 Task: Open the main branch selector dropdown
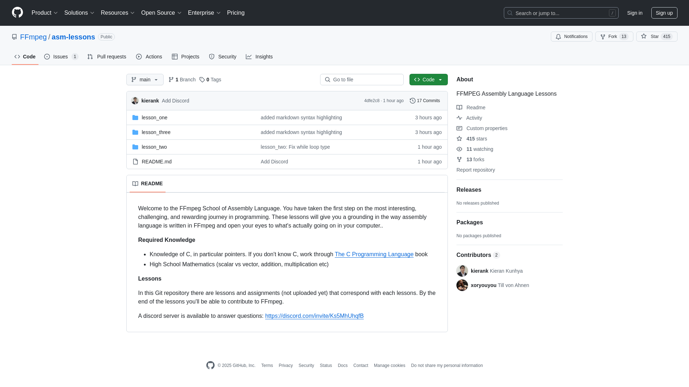145,80
